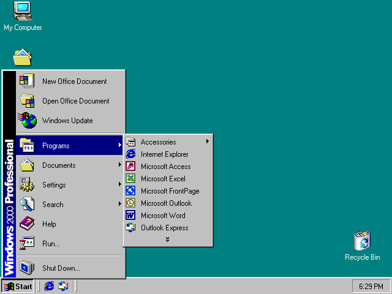The height and width of the screenshot is (294, 392).
Task: Show hidden Programs items with double chevron
Action: click(x=167, y=239)
